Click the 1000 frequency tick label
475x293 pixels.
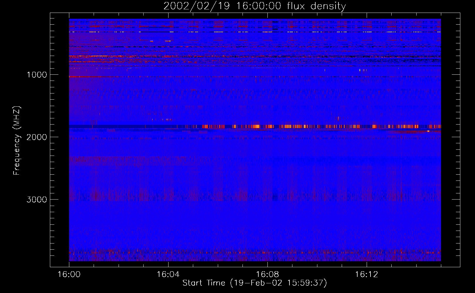[x=37, y=75]
